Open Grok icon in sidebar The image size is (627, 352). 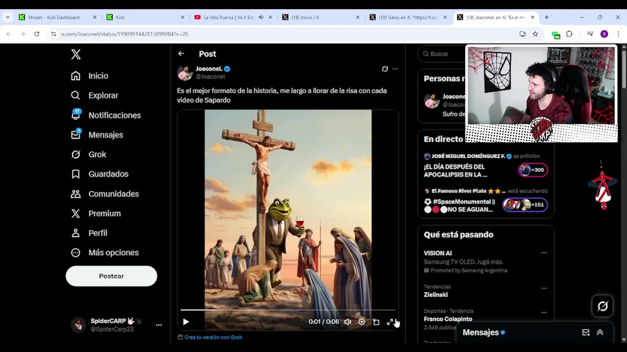[75, 154]
